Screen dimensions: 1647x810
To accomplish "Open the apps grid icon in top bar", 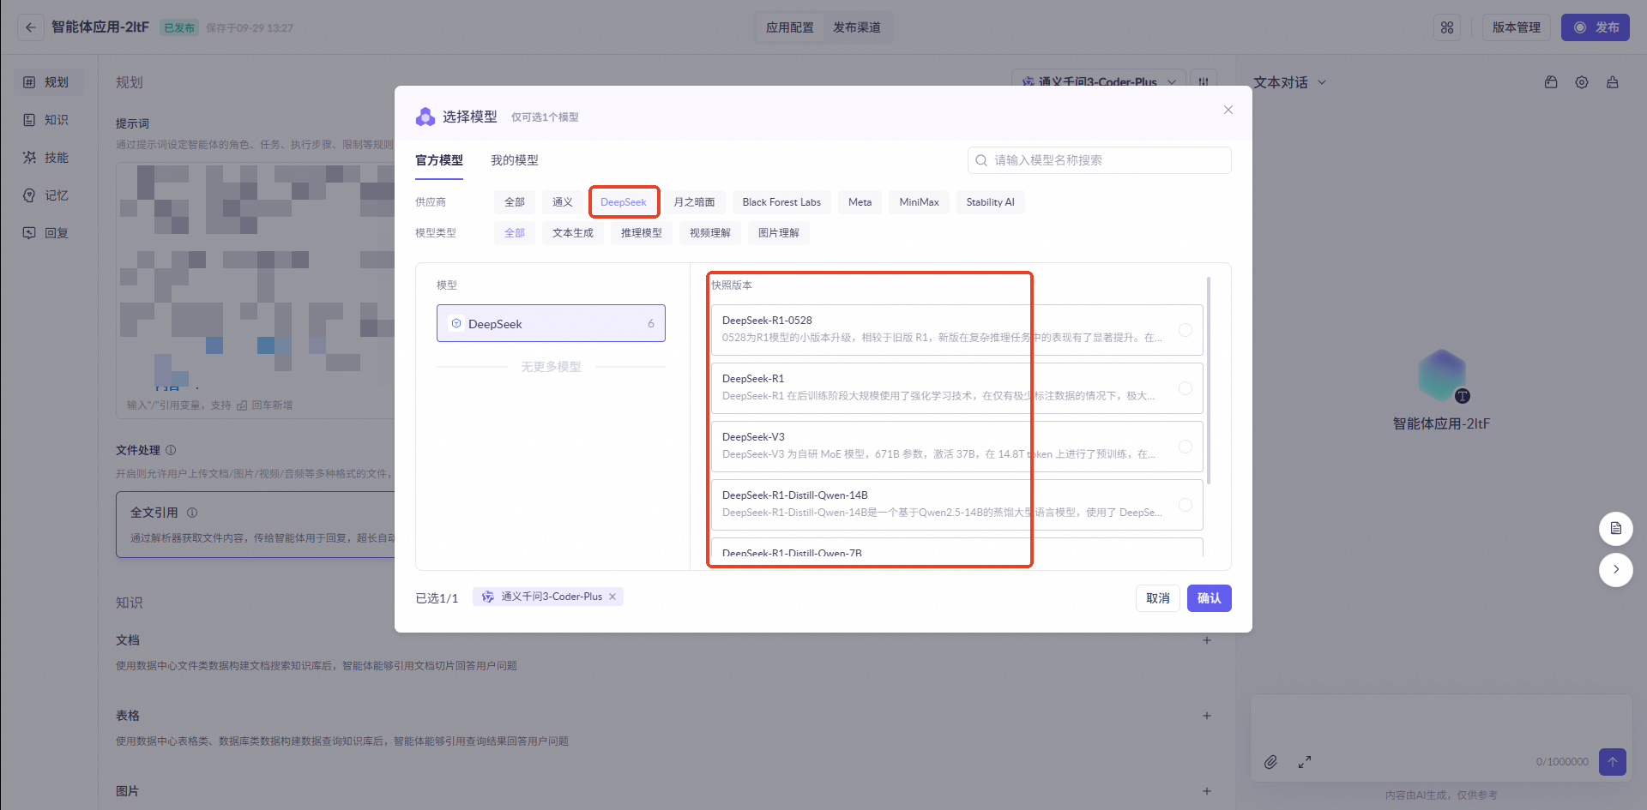I will [x=1447, y=27].
